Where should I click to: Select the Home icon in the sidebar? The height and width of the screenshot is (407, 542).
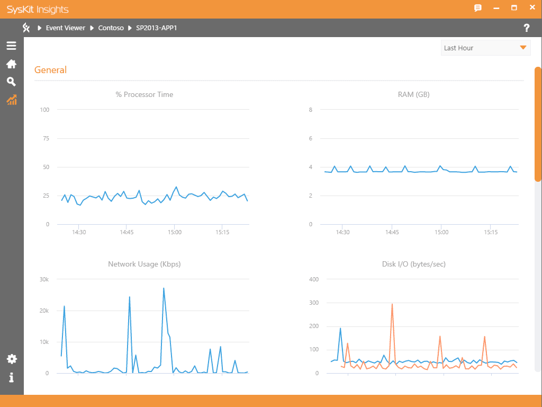pyautogui.click(x=11, y=64)
